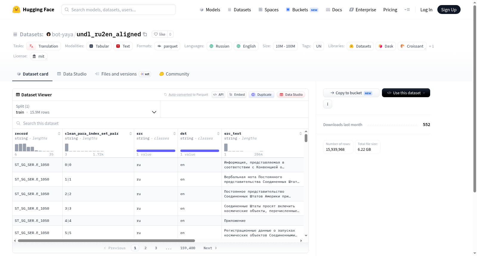Click the Embed button
The width and height of the screenshot is (477, 256).
pos(237,95)
